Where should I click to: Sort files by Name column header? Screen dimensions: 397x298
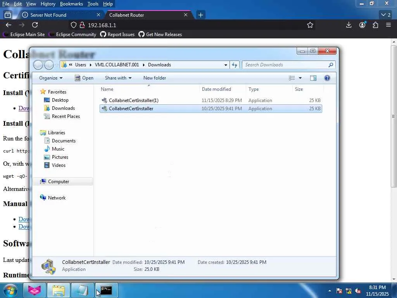(x=148, y=89)
